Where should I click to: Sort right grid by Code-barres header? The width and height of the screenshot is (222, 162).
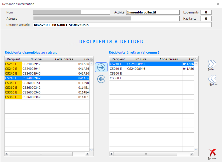pyautogui.click(x=169, y=59)
